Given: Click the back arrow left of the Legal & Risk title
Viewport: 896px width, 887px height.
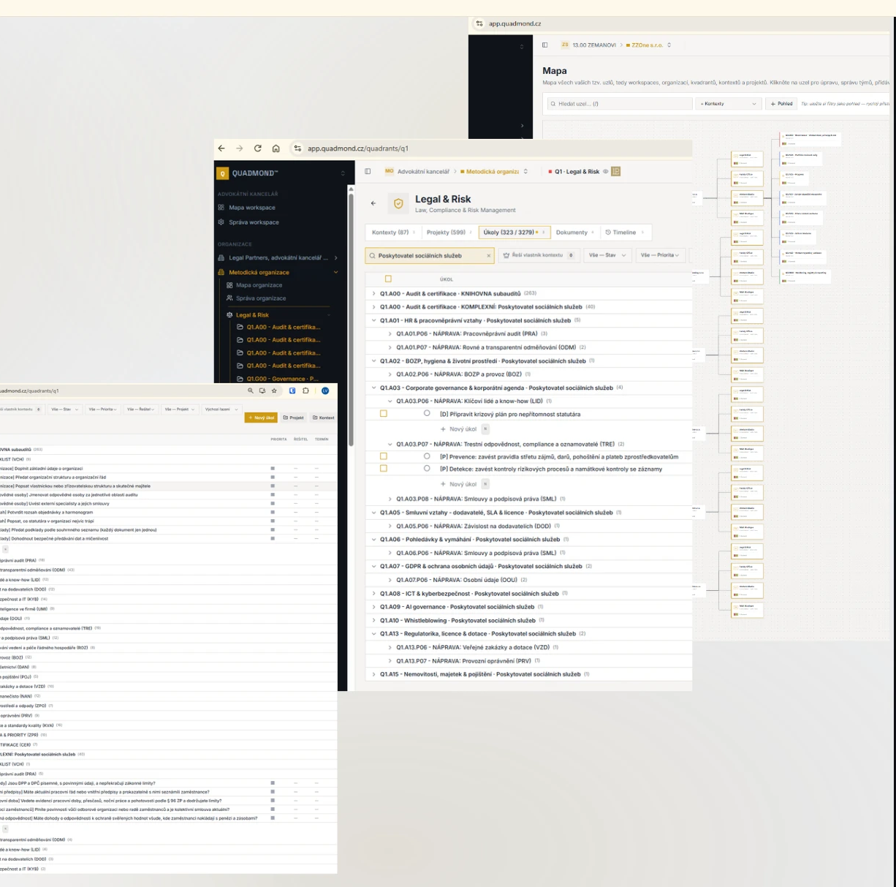Looking at the screenshot, I should click(x=373, y=203).
